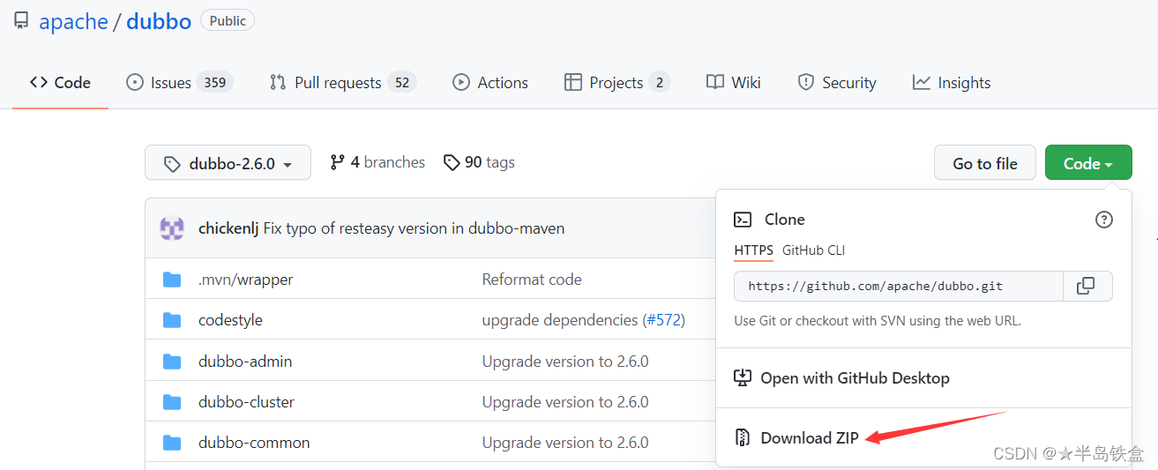Open the Insights tab
The width and height of the screenshot is (1158, 470).
[952, 83]
